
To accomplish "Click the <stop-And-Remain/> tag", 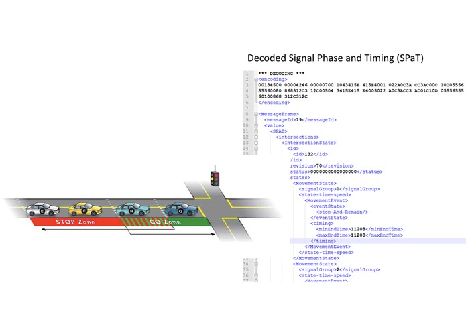I will coord(342,212).
